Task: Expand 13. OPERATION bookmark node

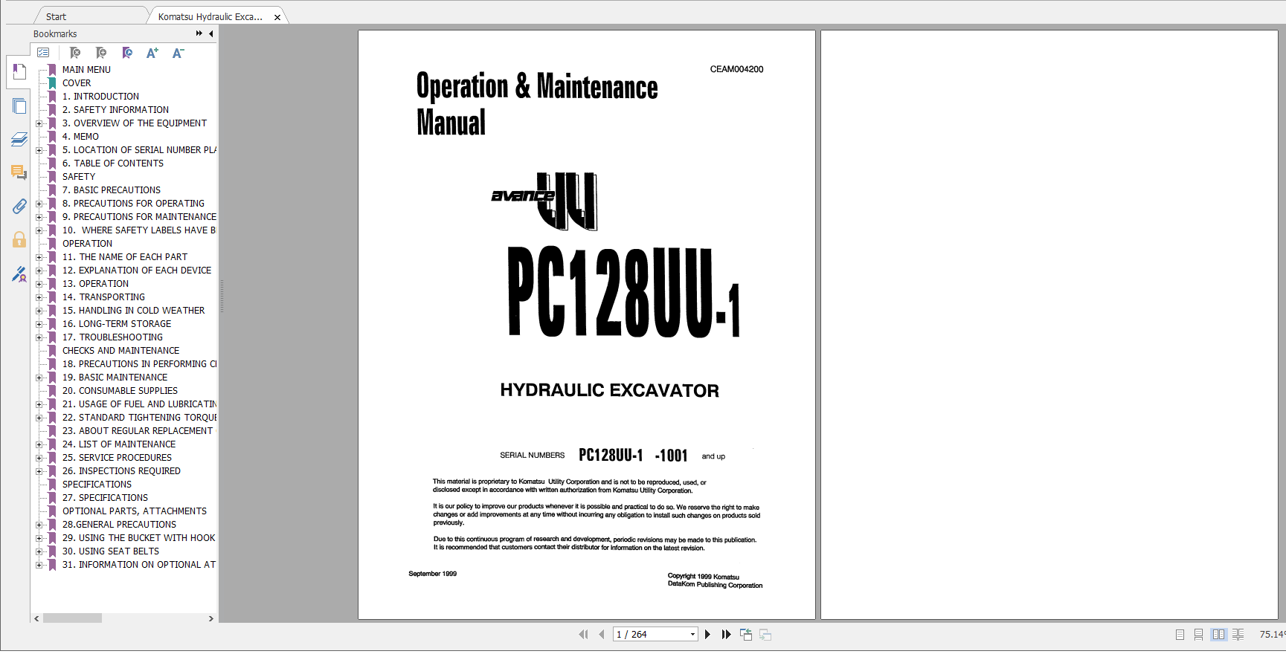Action: coord(39,284)
